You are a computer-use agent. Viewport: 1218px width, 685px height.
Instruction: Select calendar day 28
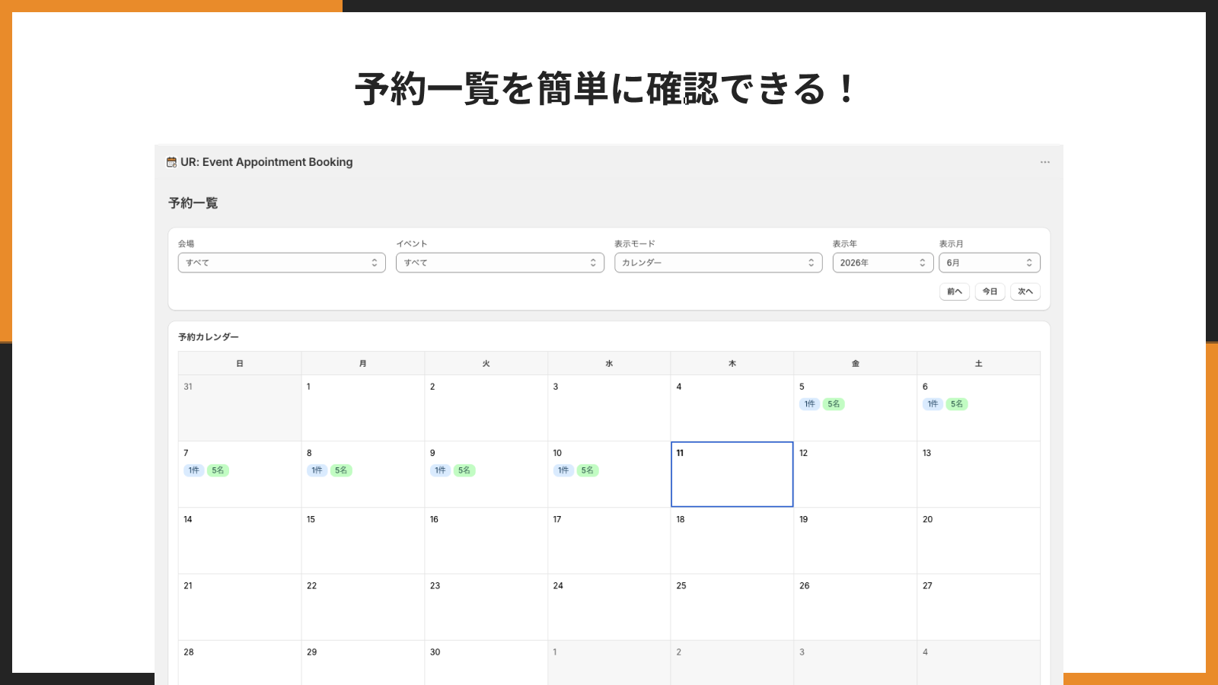(x=240, y=662)
